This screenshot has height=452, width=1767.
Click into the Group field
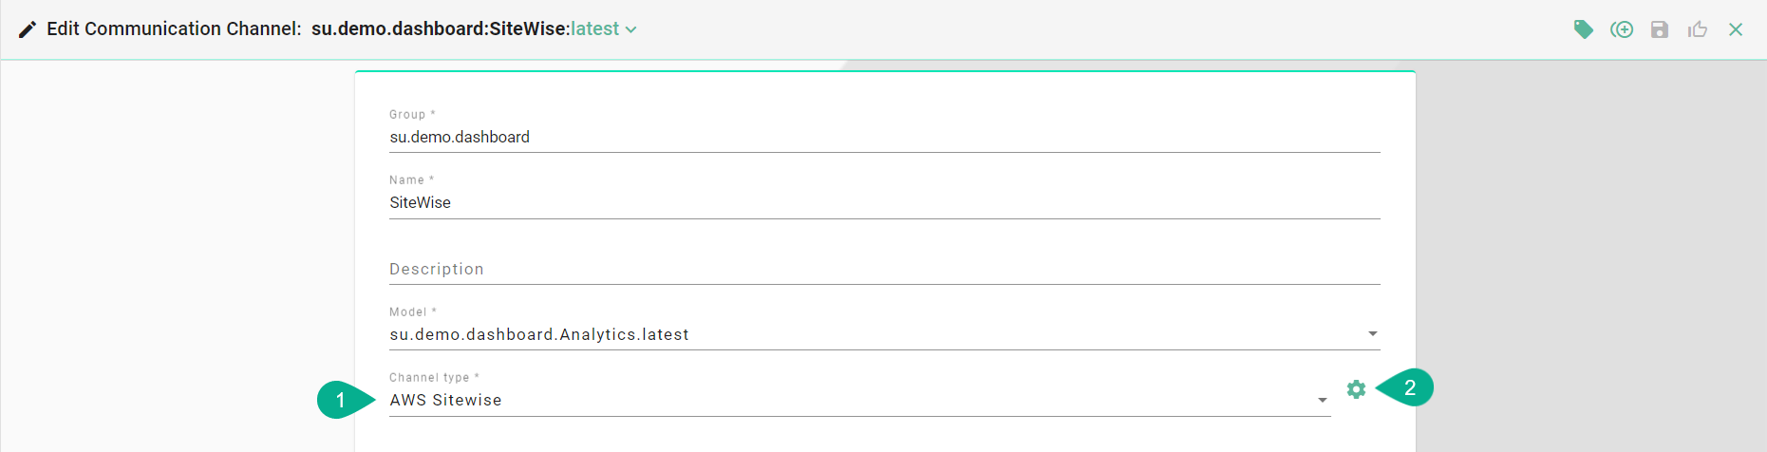click(883, 137)
